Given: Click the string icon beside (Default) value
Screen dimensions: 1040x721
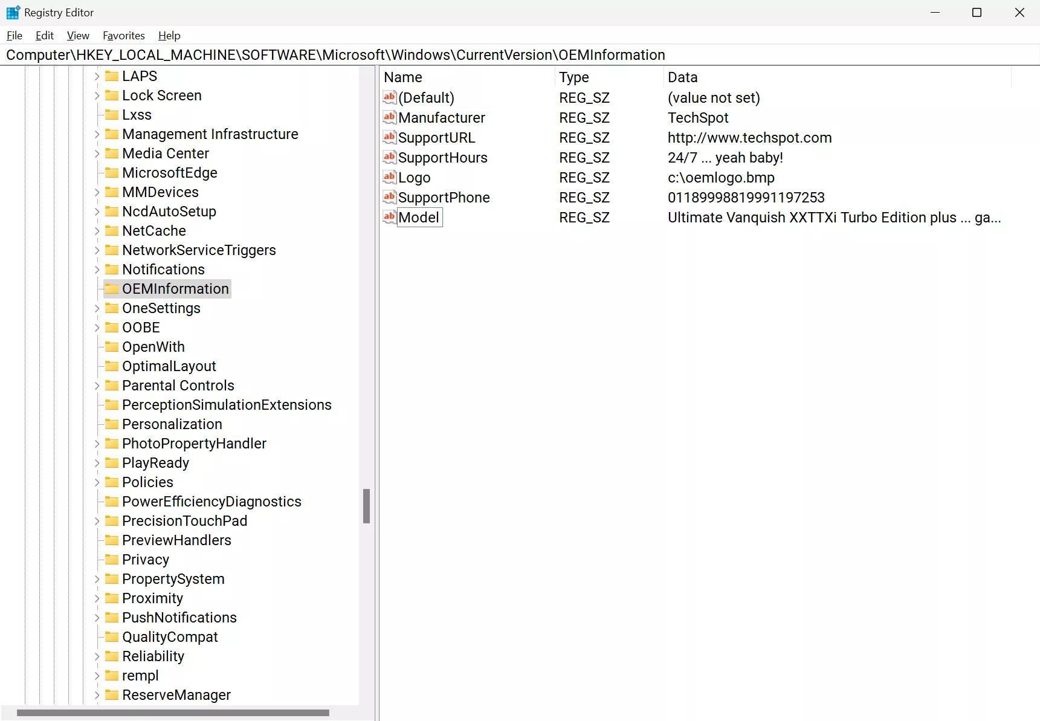Looking at the screenshot, I should (390, 97).
